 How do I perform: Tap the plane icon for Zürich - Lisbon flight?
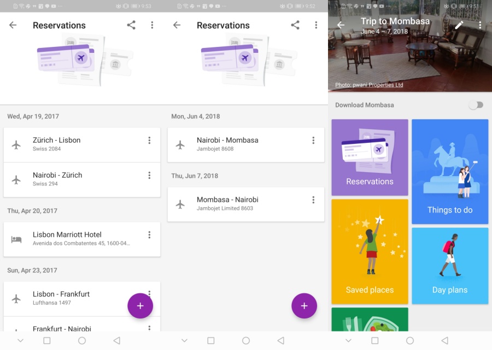coord(16,144)
